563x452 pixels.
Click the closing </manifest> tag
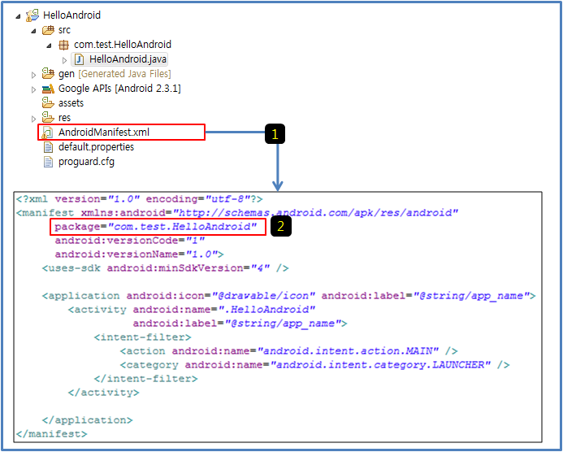[x=51, y=434]
